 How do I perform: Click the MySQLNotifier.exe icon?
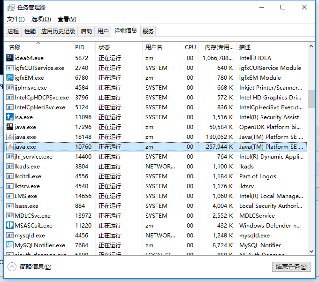10,245
